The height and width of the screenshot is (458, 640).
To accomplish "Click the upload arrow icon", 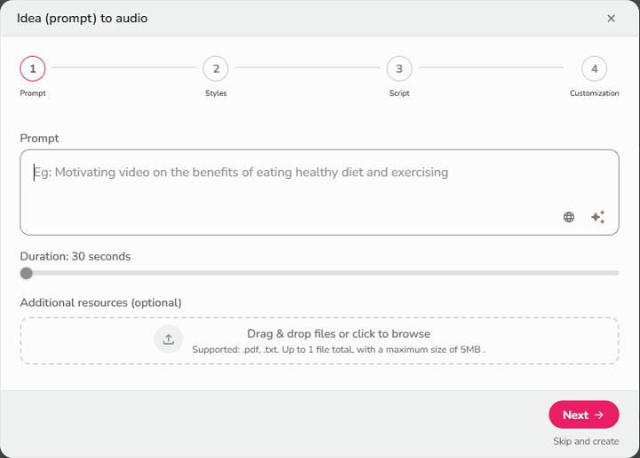I will 168,340.
